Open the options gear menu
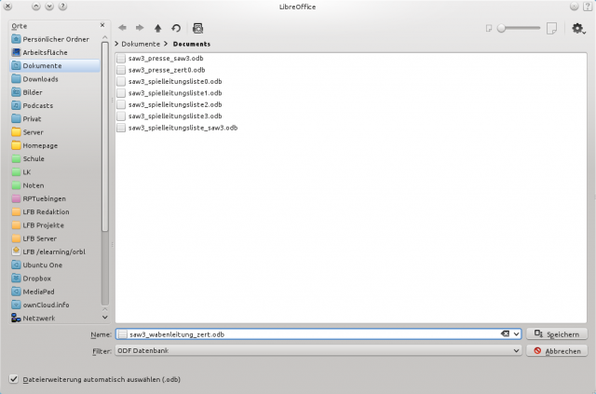 click(577, 28)
